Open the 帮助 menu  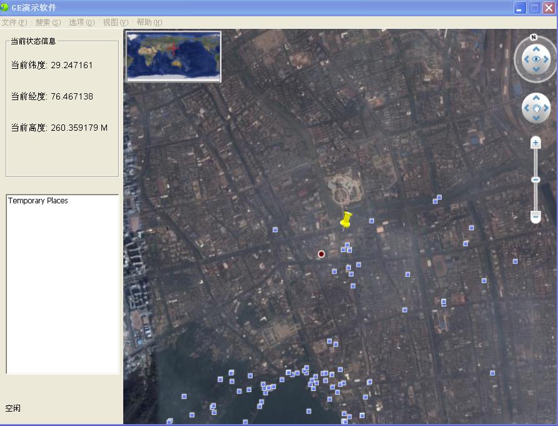click(150, 23)
